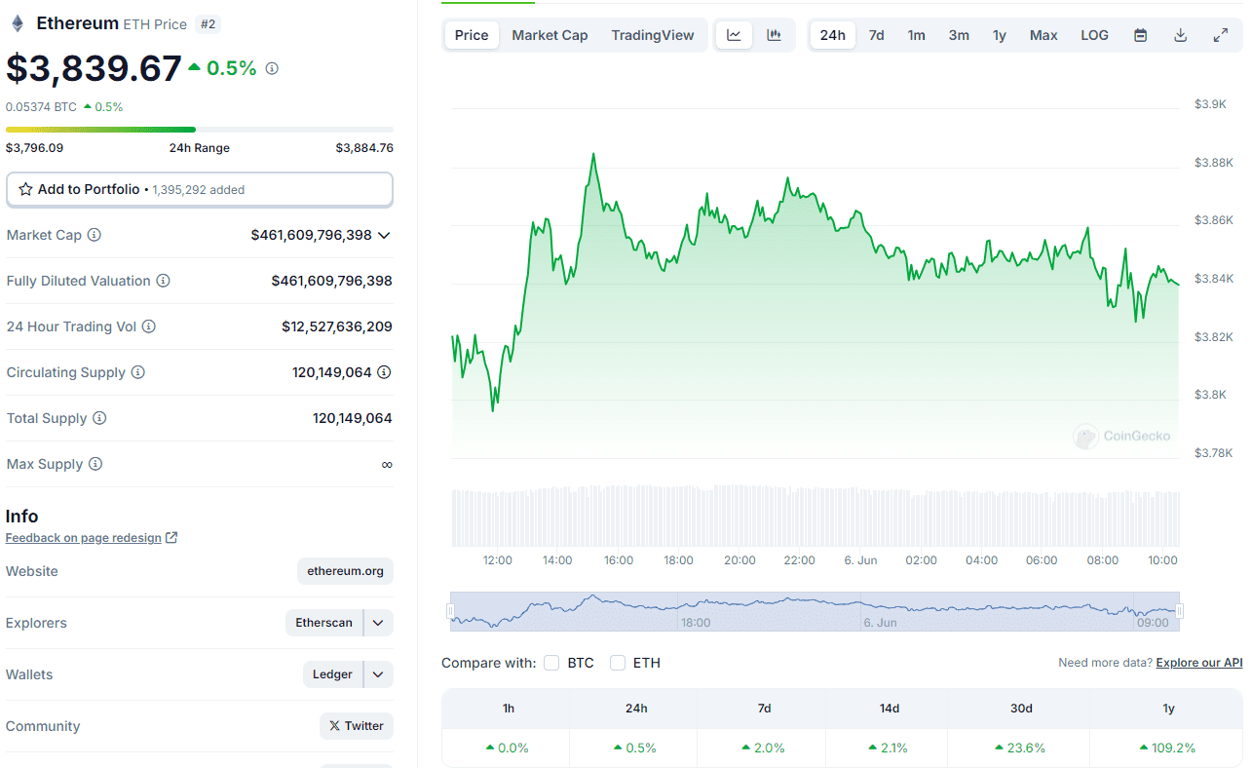Screen dimensions: 1252x768
Task: Open the Max Supply info icon
Action: [95, 464]
